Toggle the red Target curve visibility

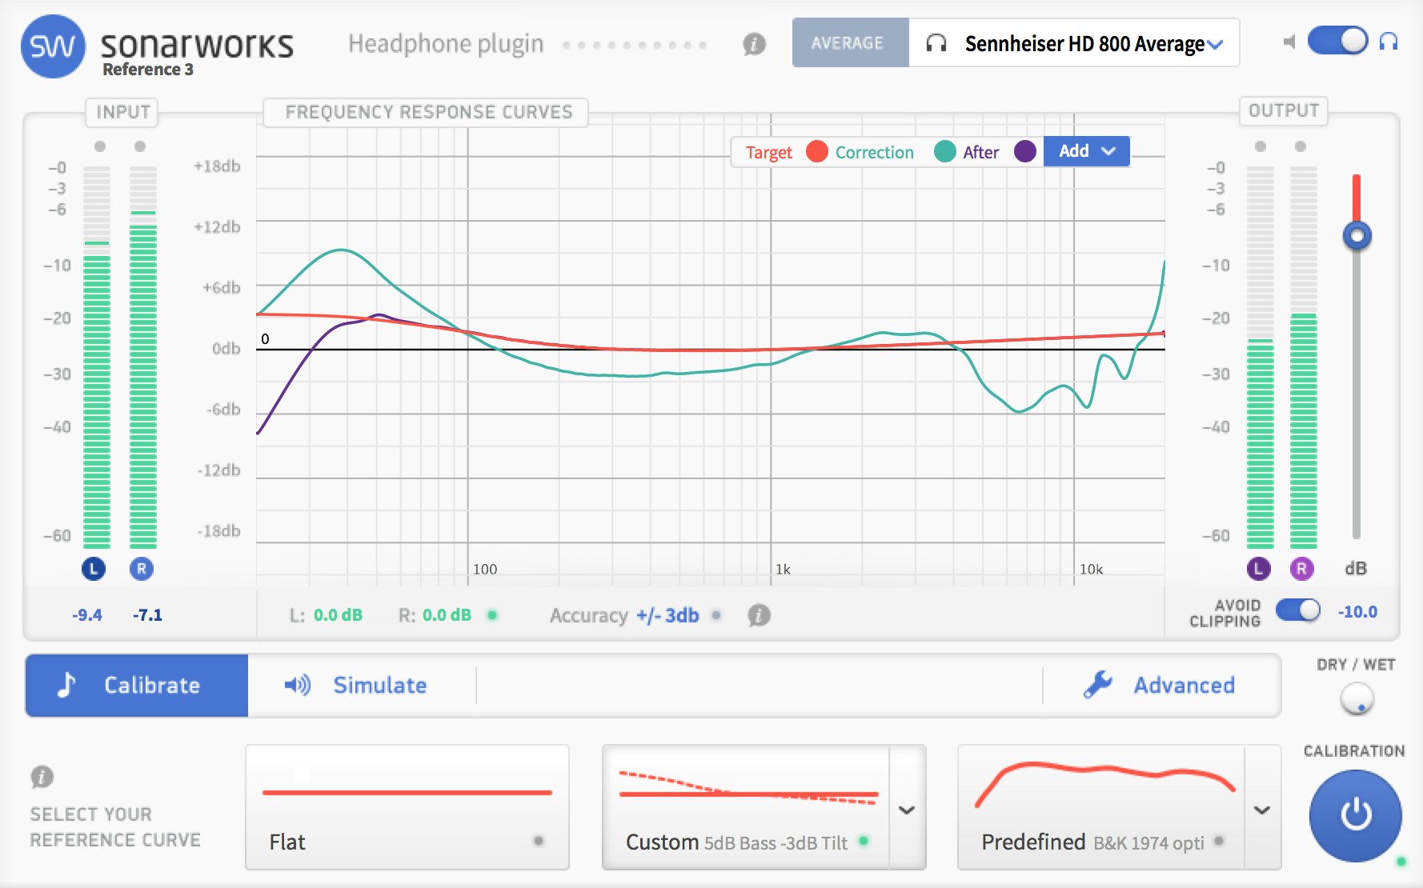pyautogui.click(x=816, y=152)
